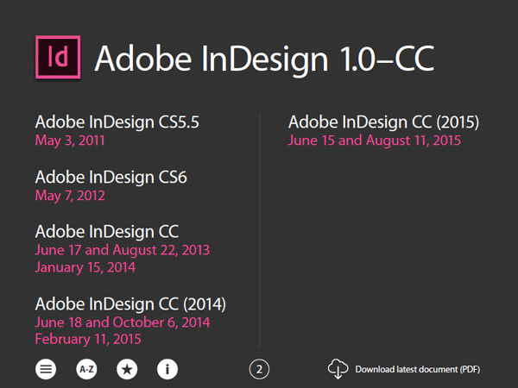Viewport: 518px width, 388px height.
Task: Click the date May 3, 2011
Action: (70, 141)
